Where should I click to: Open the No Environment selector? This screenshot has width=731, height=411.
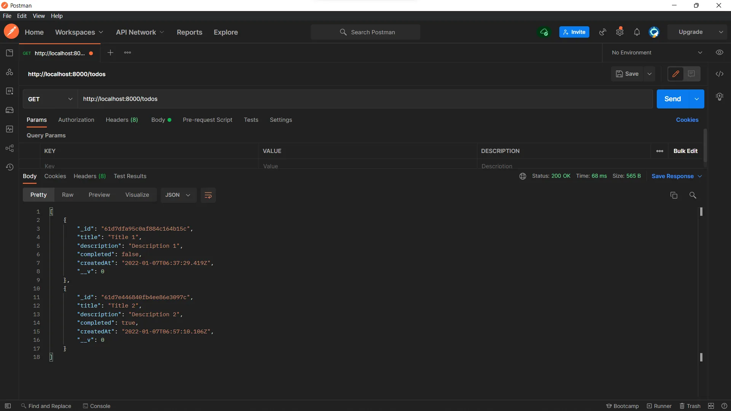pos(657,53)
